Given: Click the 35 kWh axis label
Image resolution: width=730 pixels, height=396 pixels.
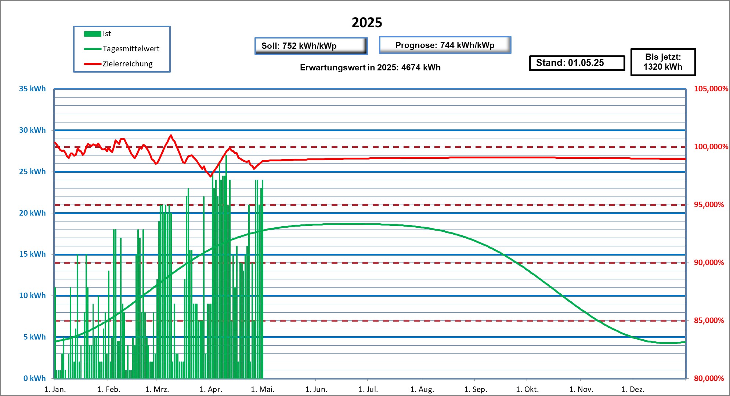Looking at the screenshot, I should pyautogui.click(x=32, y=89).
